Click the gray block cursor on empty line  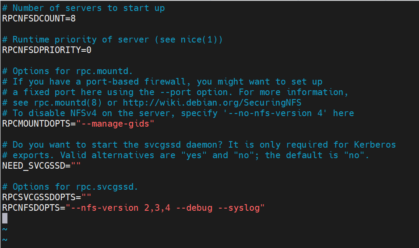point(5,218)
